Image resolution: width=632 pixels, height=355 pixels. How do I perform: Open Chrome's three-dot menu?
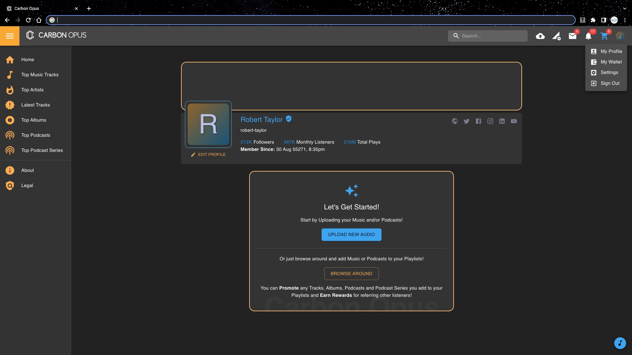(x=625, y=20)
